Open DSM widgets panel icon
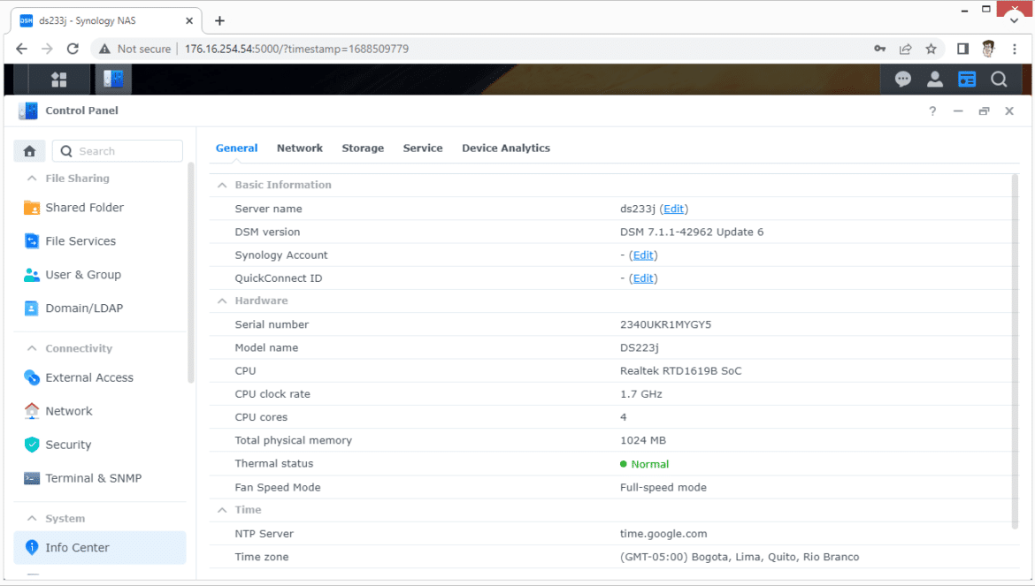This screenshot has width=1035, height=586. click(x=966, y=80)
